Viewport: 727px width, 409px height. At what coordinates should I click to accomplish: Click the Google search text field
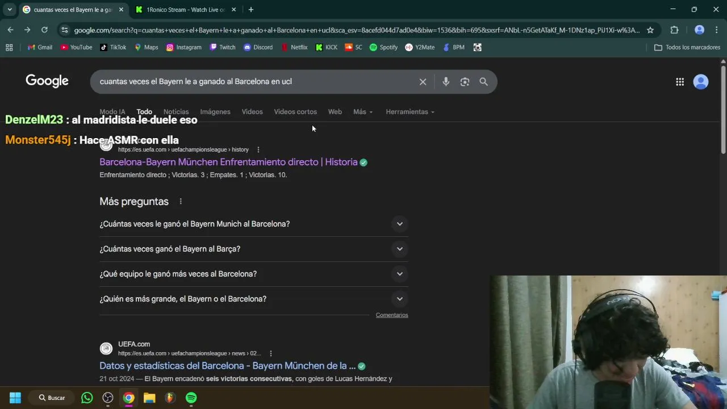[x=256, y=82]
